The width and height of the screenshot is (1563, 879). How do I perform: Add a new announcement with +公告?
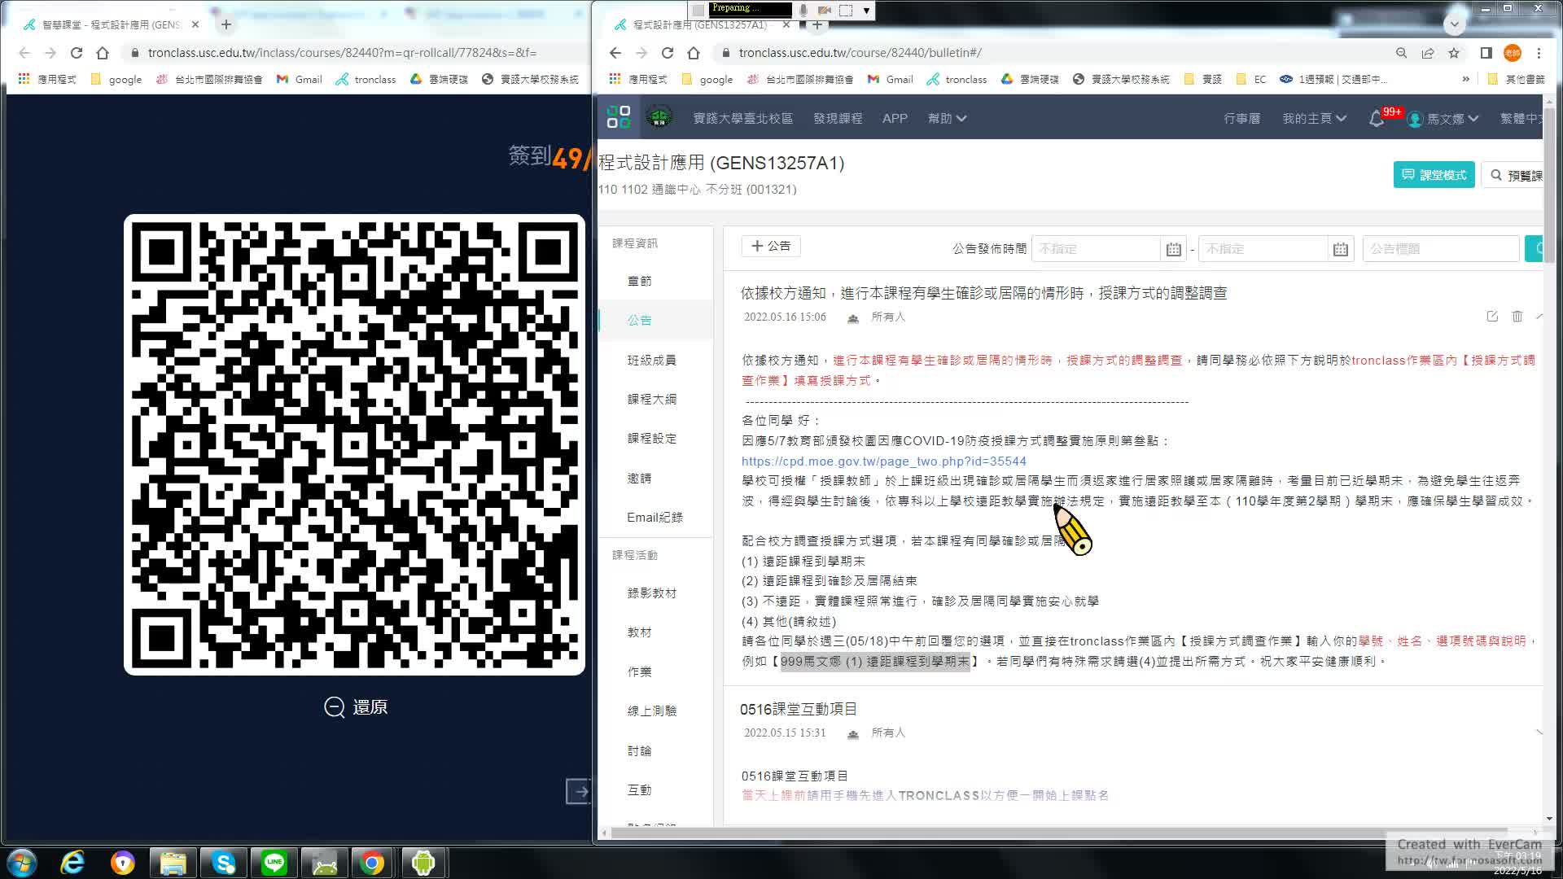[x=770, y=246]
